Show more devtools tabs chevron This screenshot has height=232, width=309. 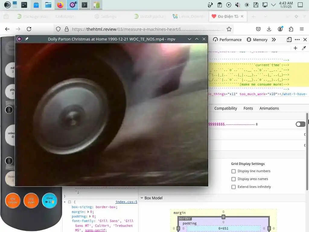pyautogui.click(x=274, y=40)
